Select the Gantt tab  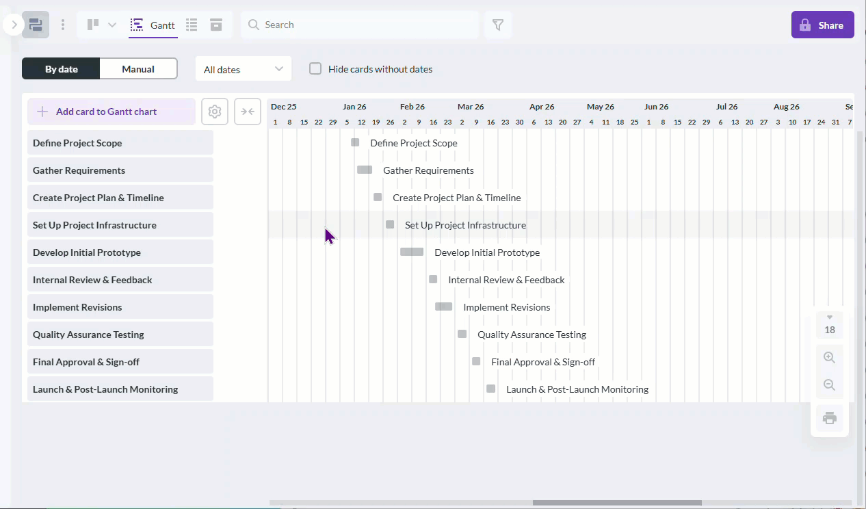(x=153, y=25)
